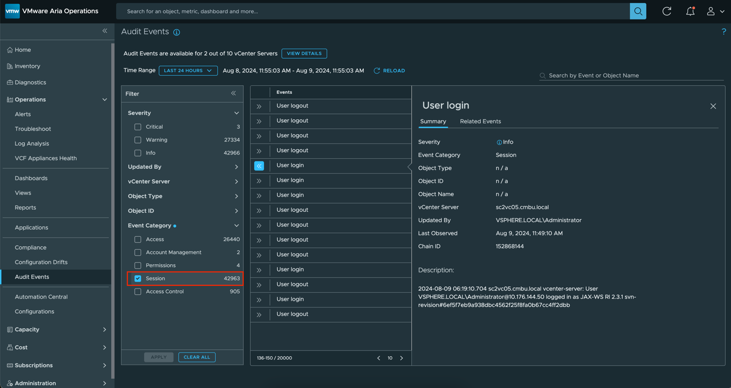This screenshot has height=388, width=731.
Task: Click the Diagnostics icon in sidebar
Action: pos(10,83)
